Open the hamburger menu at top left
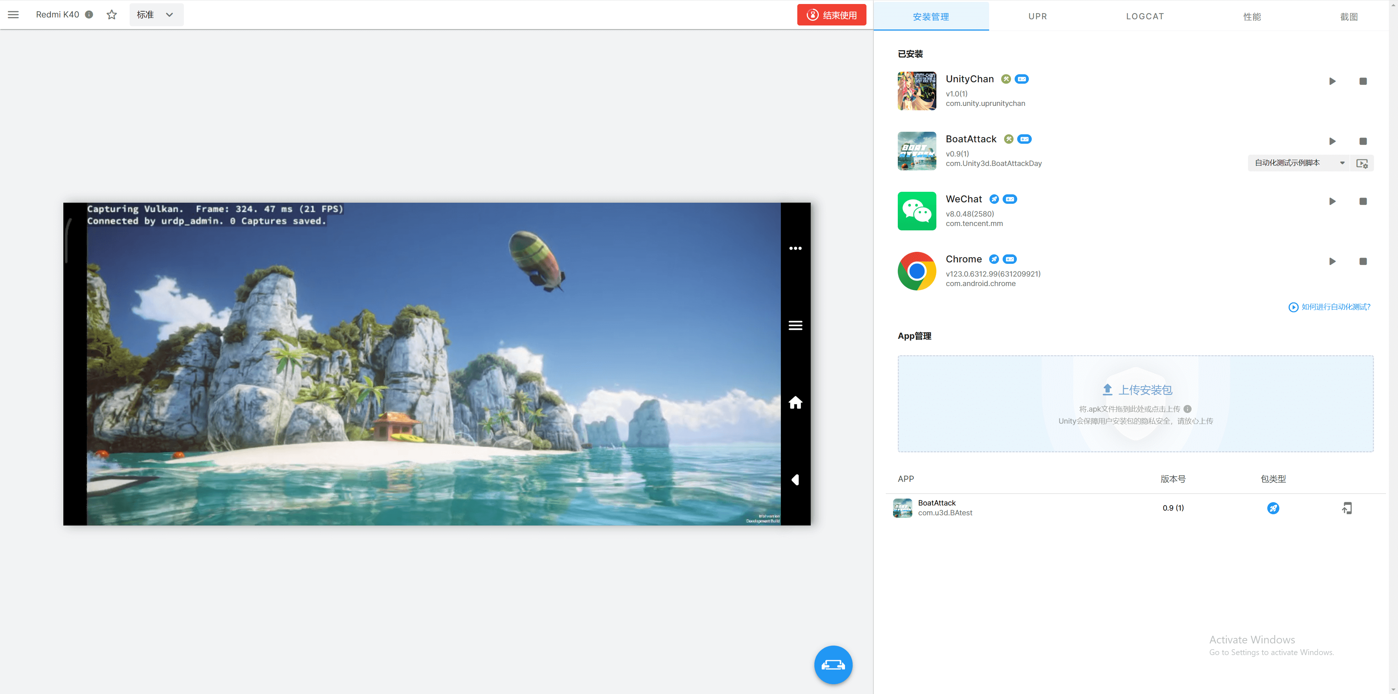Viewport: 1398px width, 694px height. (x=13, y=15)
